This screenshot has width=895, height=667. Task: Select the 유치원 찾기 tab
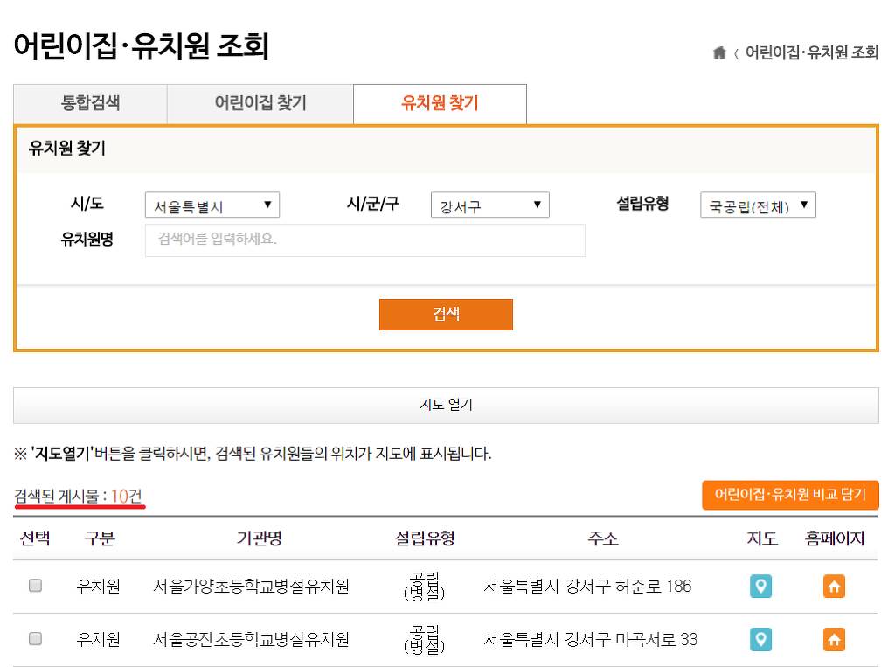441,103
